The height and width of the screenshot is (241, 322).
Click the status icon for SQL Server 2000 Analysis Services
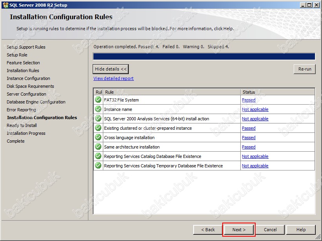[x=98, y=119]
